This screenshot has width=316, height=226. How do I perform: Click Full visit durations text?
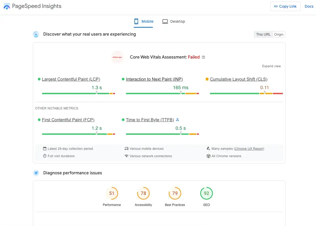[x=61, y=156]
